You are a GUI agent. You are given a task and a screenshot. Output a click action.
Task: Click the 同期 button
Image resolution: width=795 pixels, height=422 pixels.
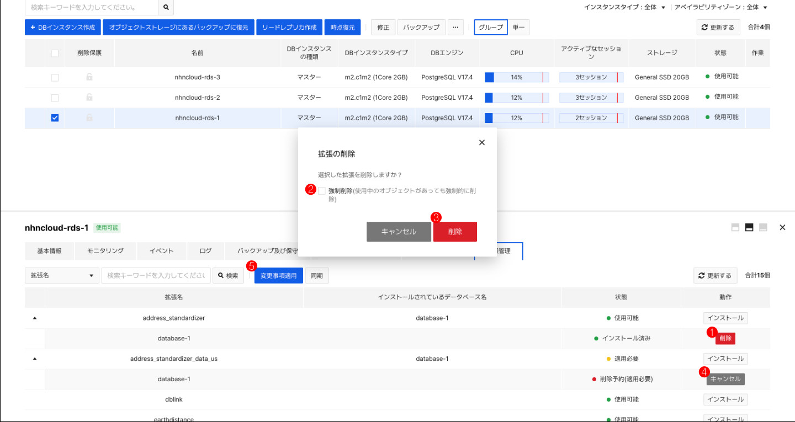coord(317,275)
